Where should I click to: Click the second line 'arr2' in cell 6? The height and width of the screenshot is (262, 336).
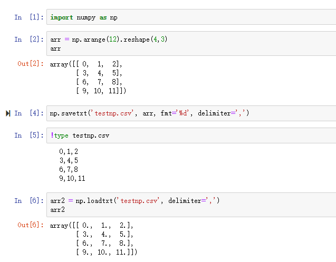pyautogui.click(x=57, y=209)
